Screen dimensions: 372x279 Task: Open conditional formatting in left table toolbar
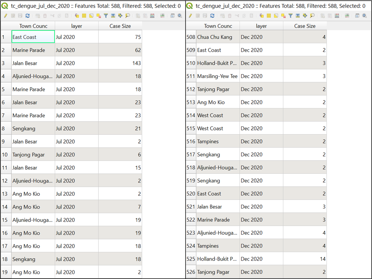coord(162,16)
